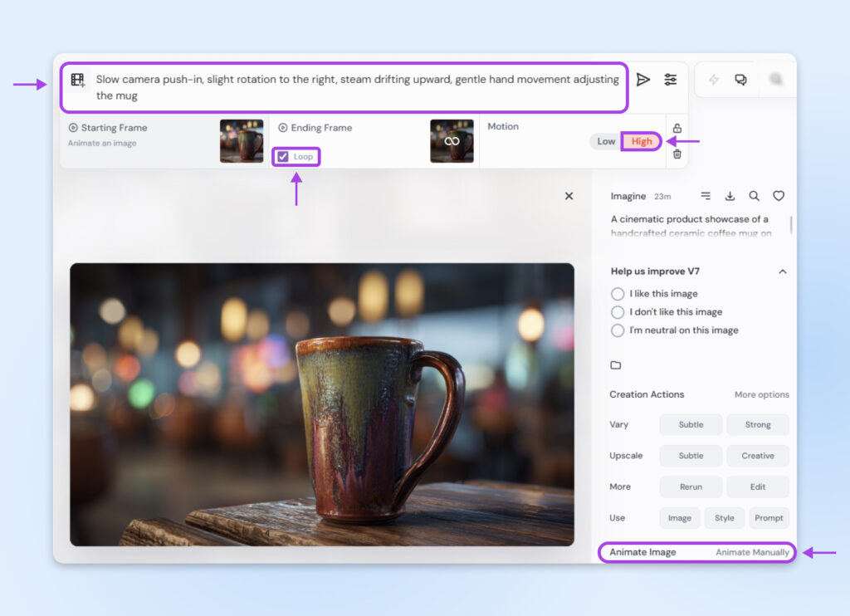The width and height of the screenshot is (850, 616).
Task: Click the download icon in Imagine panel
Action: click(x=730, y=197)
